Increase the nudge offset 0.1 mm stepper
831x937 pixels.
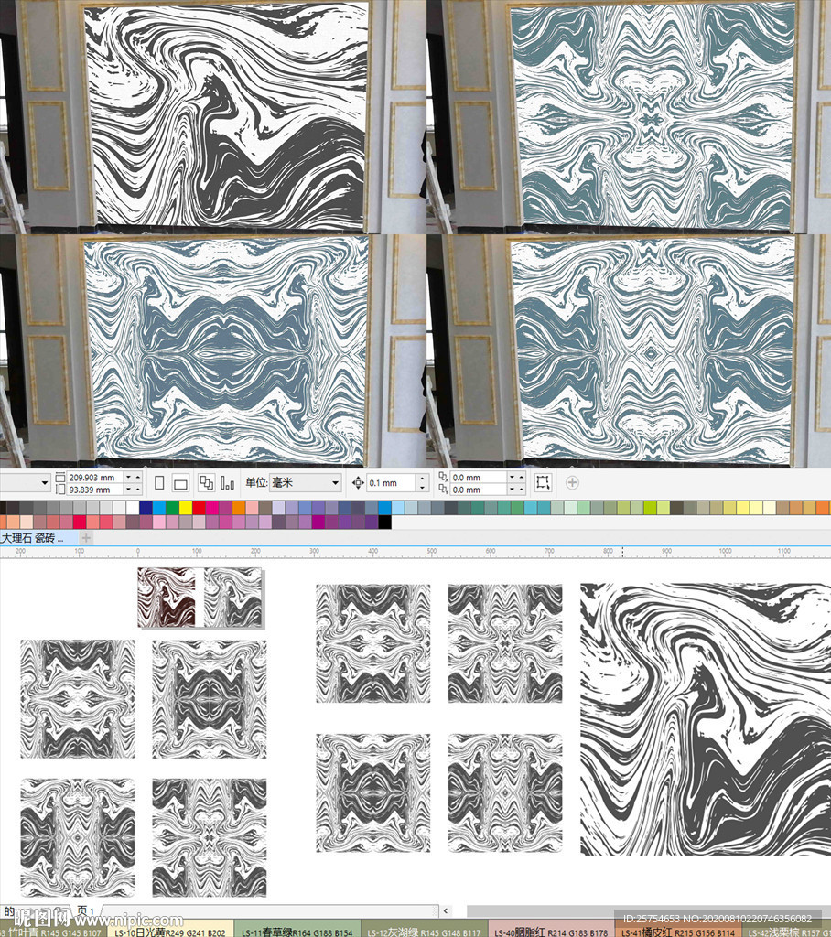422,479
